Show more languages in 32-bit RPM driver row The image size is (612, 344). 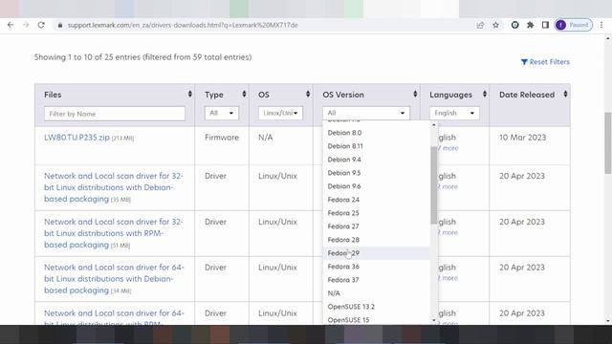pos(448,232)
